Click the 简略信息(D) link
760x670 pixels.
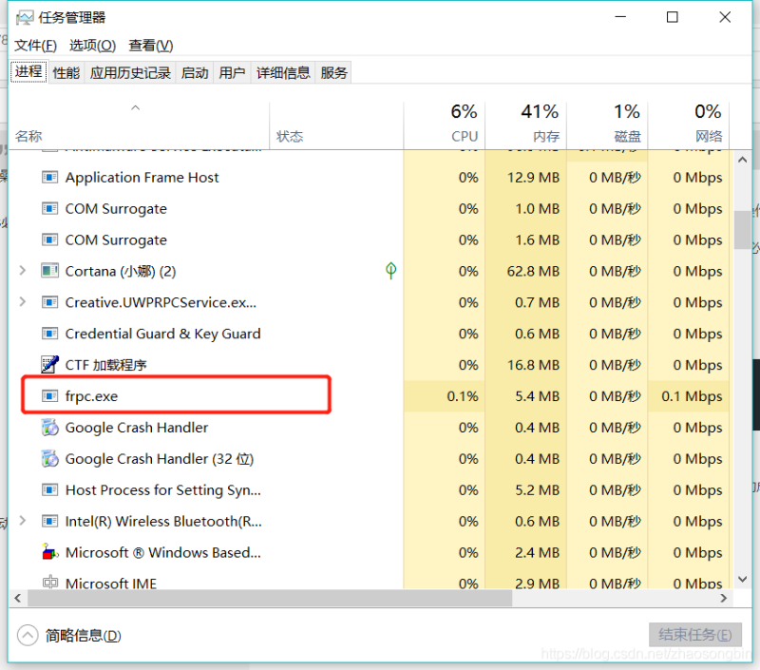[x=84, y=635]
